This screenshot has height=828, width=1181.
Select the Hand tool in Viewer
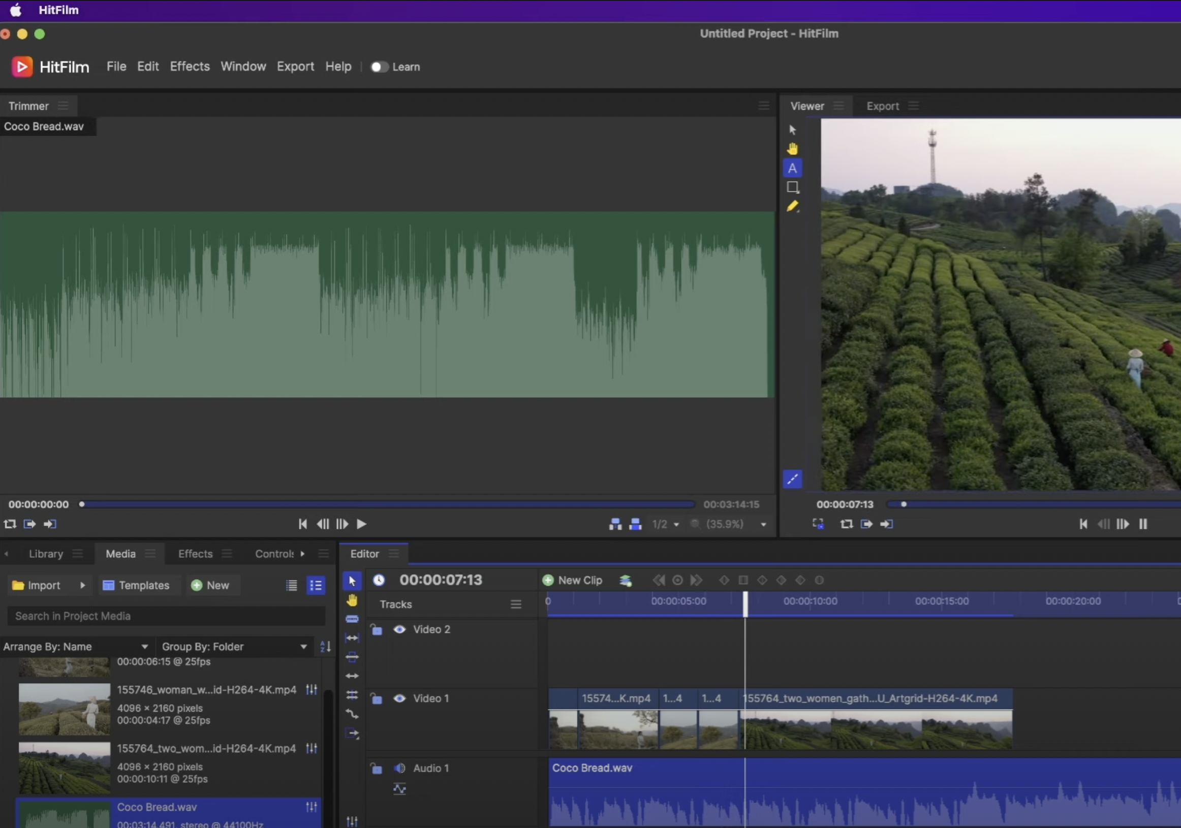click(x=792, y=149)
